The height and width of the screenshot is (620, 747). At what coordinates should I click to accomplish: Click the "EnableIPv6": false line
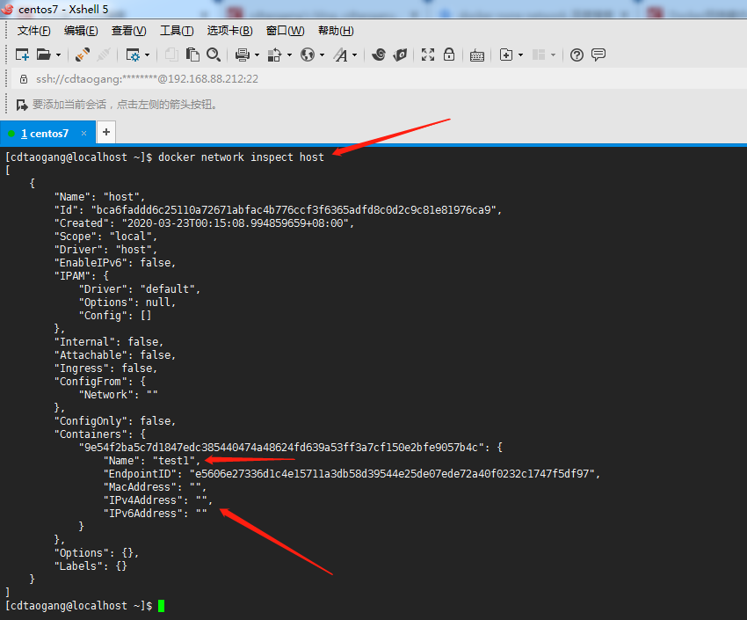pyautogui.click(x=115, y=263)
